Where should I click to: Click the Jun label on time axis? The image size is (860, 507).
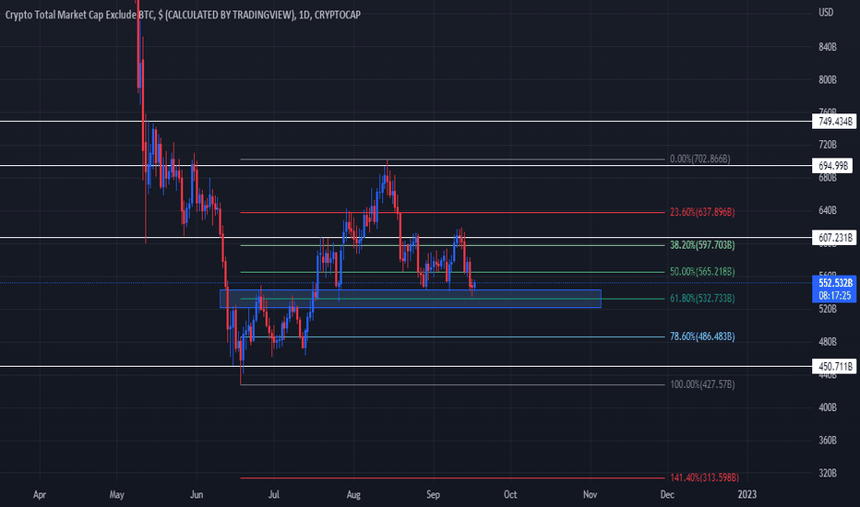click(197, 494)
